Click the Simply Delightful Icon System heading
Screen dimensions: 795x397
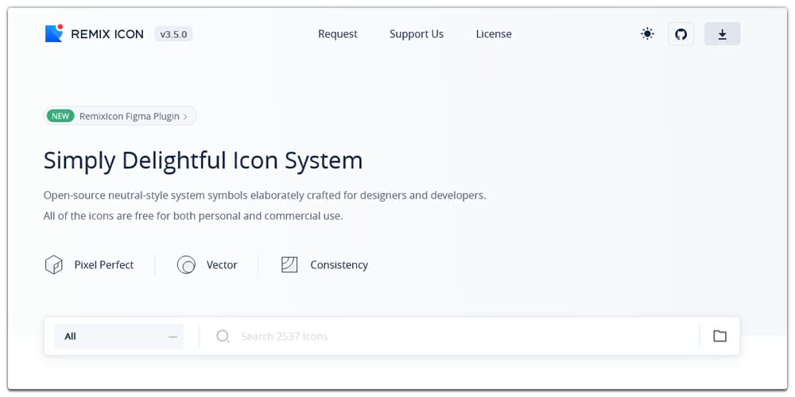click(x=203, y=160)
